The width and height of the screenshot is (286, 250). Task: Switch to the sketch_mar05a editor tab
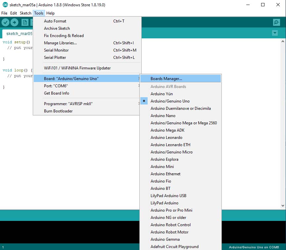(x=18, y=34)
